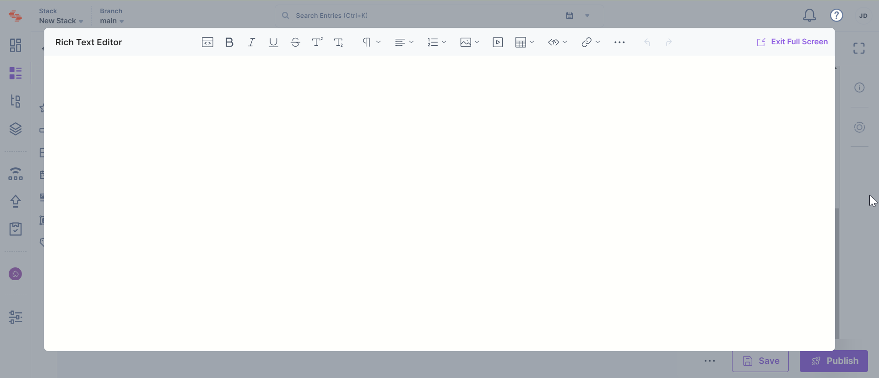Click the undo arrow in the toolbar

tap(647, 43)
